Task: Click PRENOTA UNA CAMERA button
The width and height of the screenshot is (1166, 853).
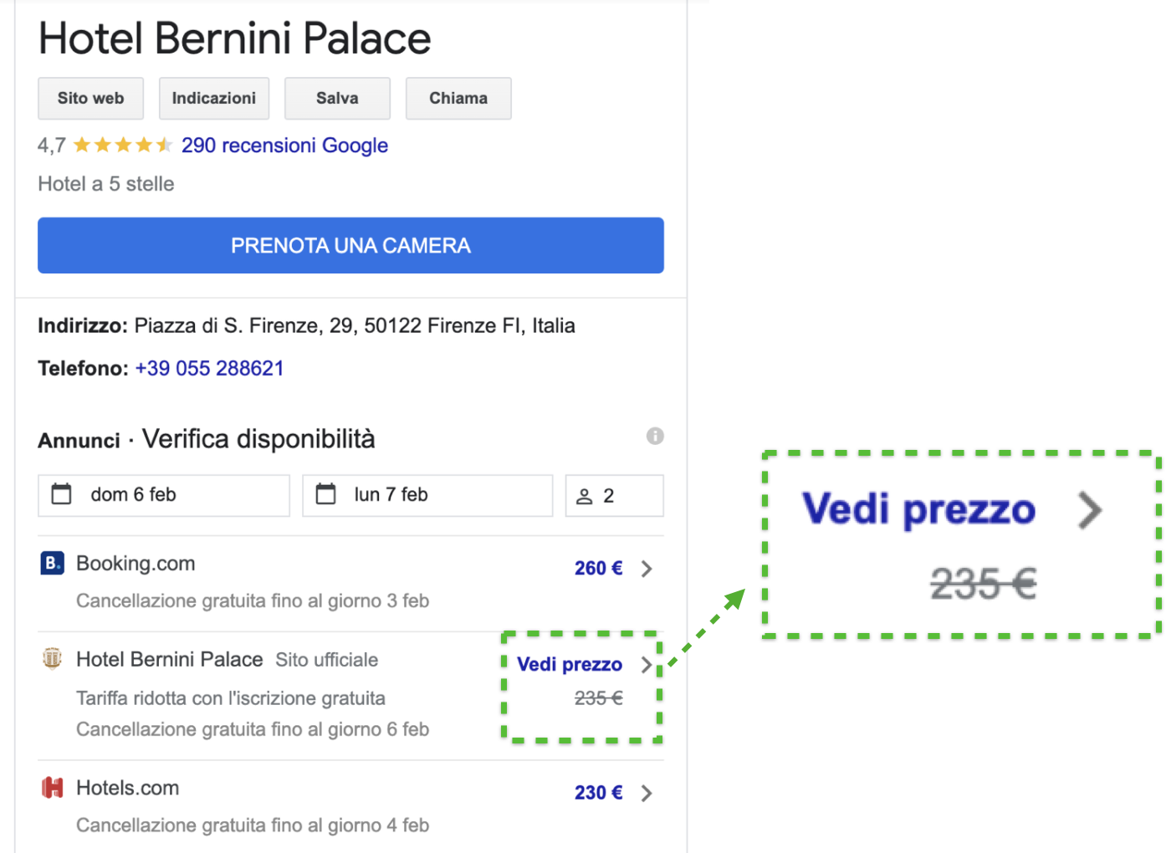Action: pos(350,246)
